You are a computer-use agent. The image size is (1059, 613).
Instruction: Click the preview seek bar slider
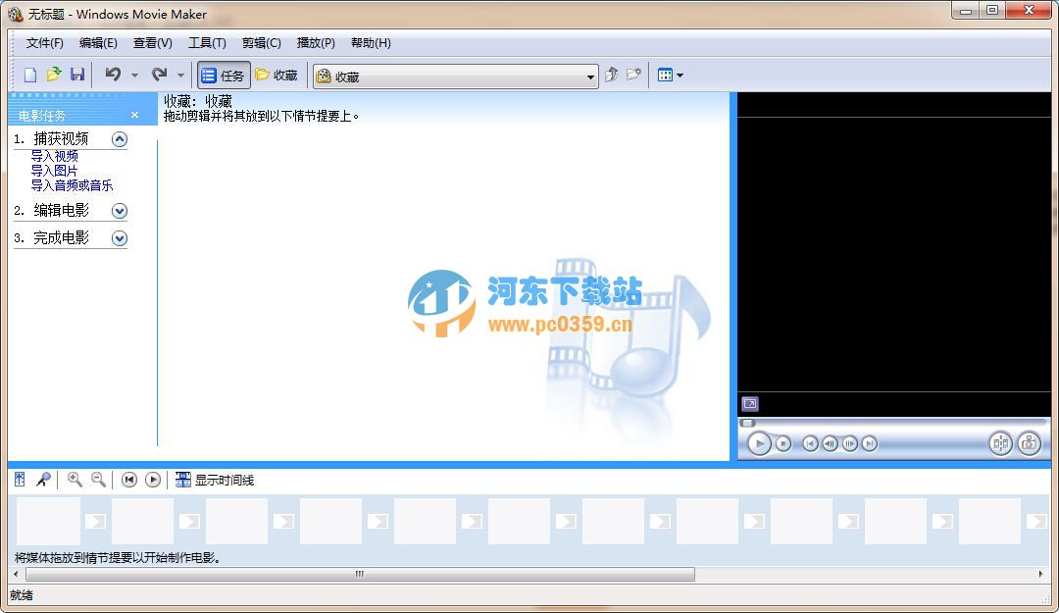point(748,422)
